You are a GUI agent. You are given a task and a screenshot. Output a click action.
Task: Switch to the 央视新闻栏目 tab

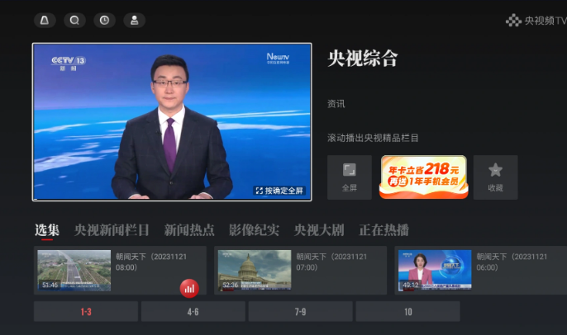tap(112, 230)
